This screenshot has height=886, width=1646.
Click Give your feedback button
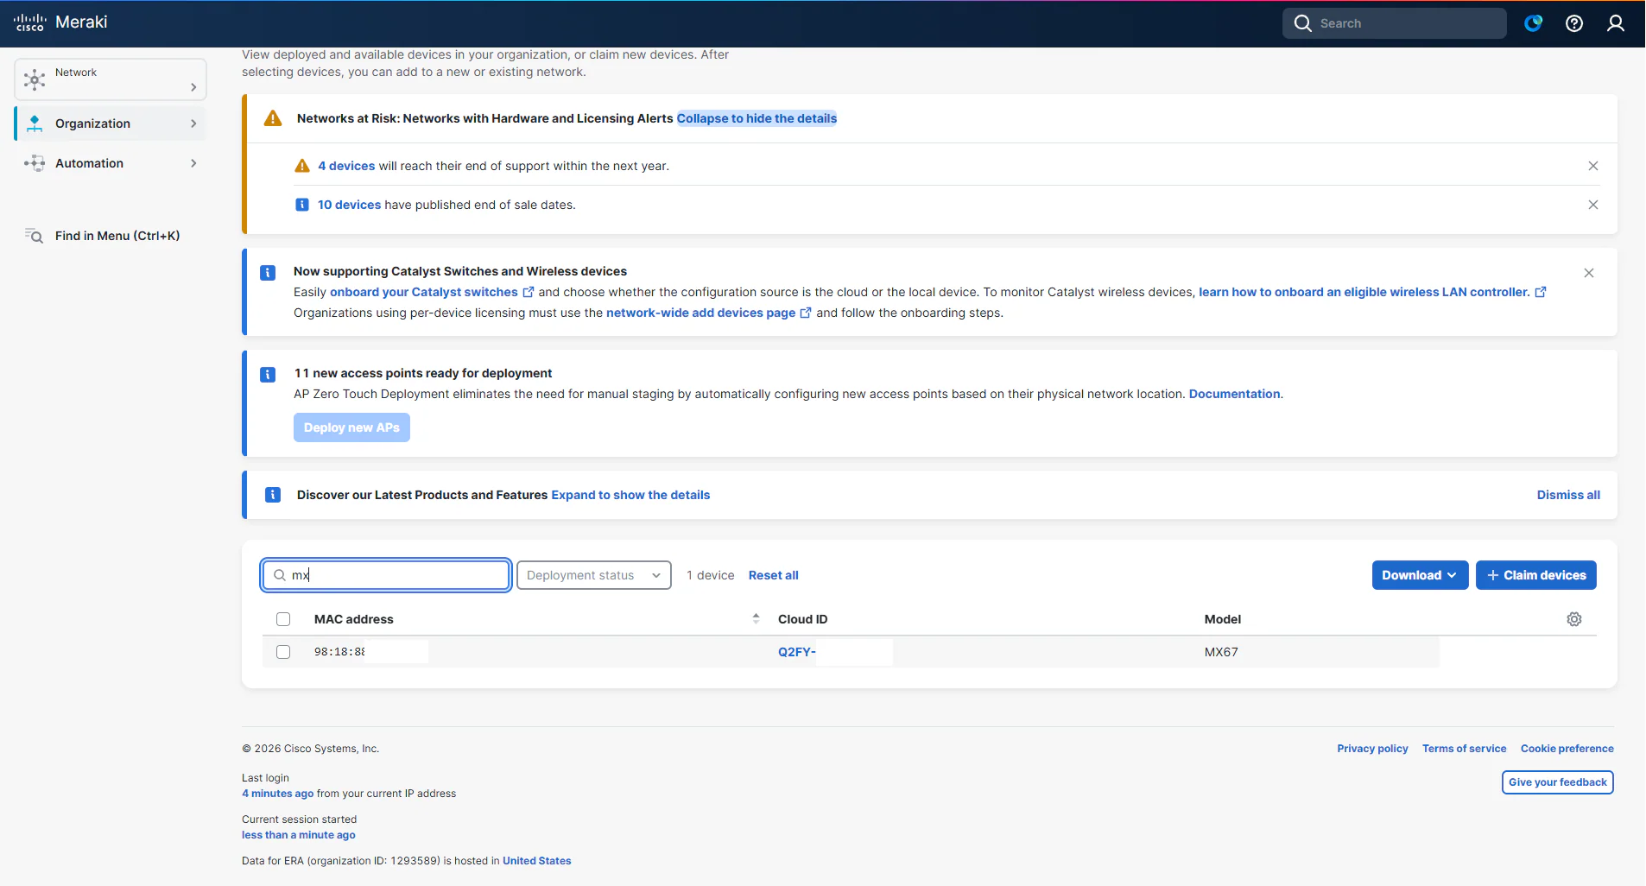tap(1558, 782)
